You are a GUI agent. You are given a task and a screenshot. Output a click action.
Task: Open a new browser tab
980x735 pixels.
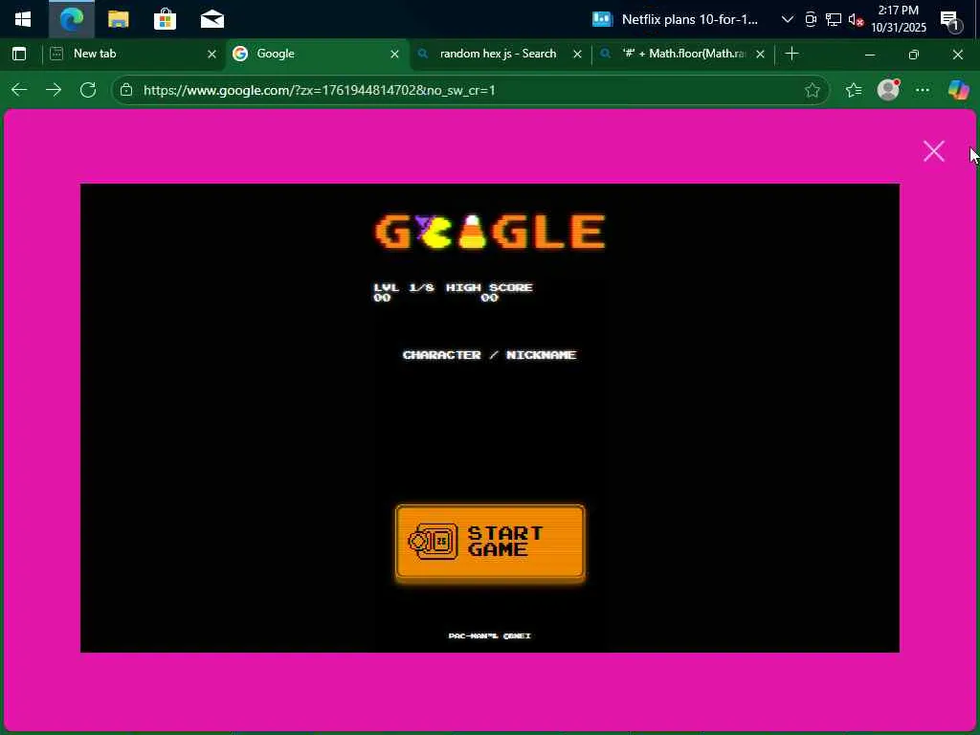click(x=791, y=54)
